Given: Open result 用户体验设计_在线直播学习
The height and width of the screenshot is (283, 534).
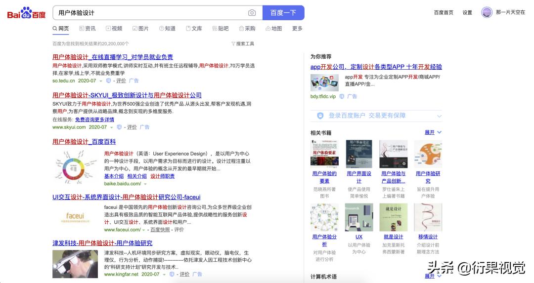Looking at the screenshot, I should (112, 57).
